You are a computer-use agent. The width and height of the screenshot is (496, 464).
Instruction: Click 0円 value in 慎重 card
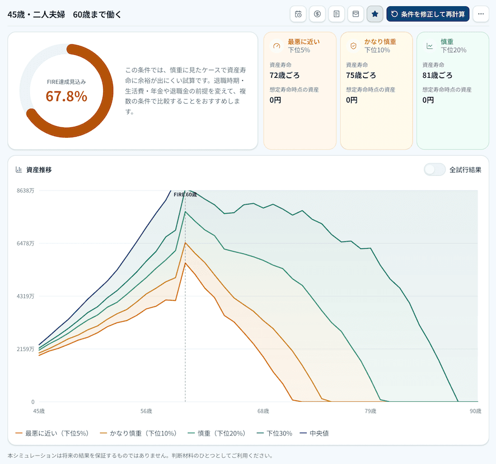click(x=428, y=100)
